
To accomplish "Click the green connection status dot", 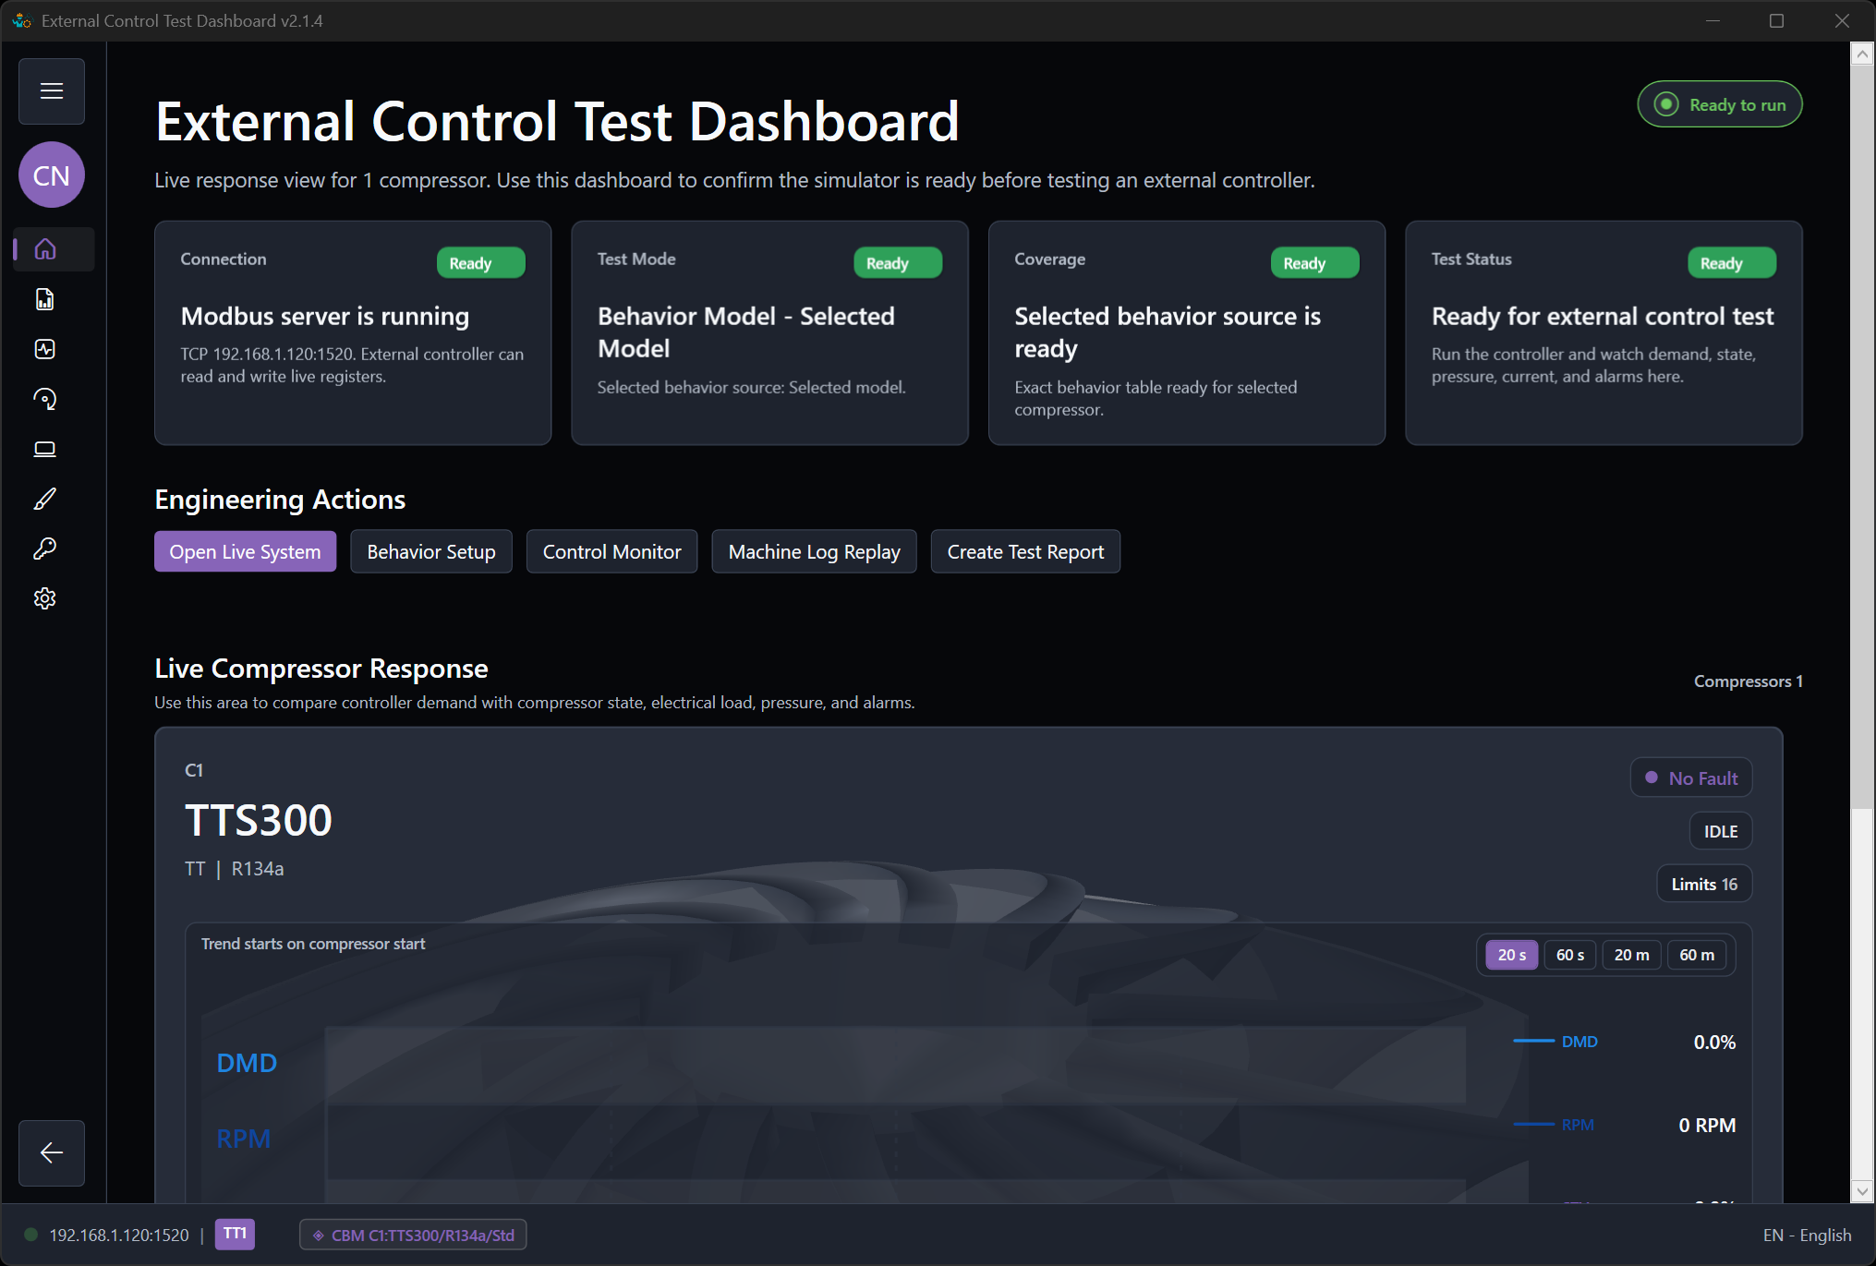I will pos(30,1235).
